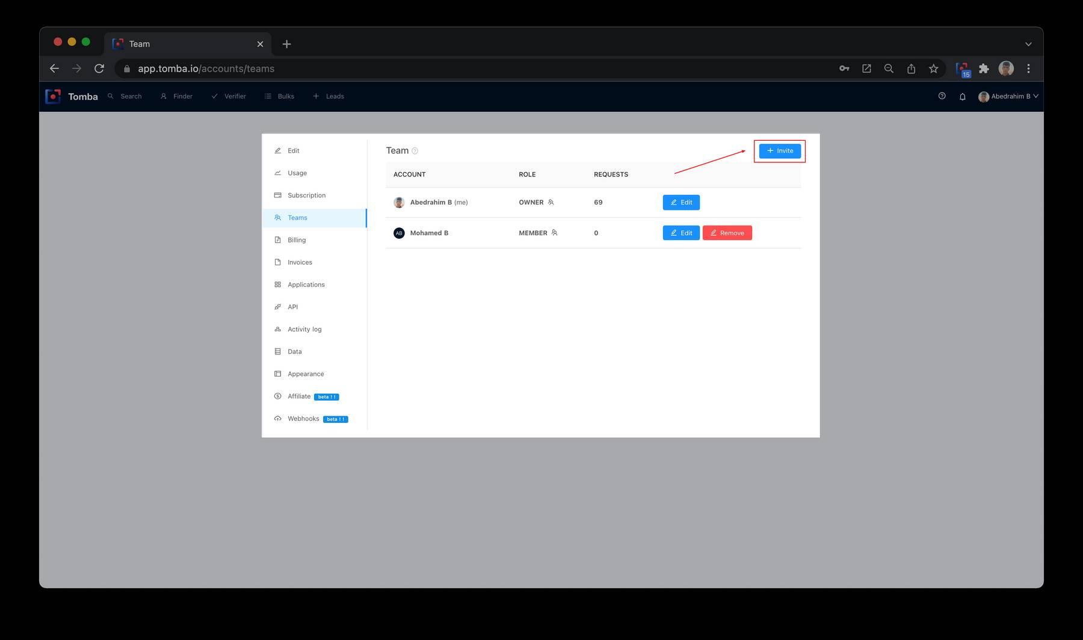Open the Appearance settings section
The image size is (1083, 640).
(314, 374)
